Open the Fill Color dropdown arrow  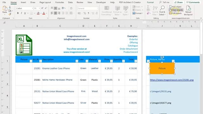coord(41,13)
